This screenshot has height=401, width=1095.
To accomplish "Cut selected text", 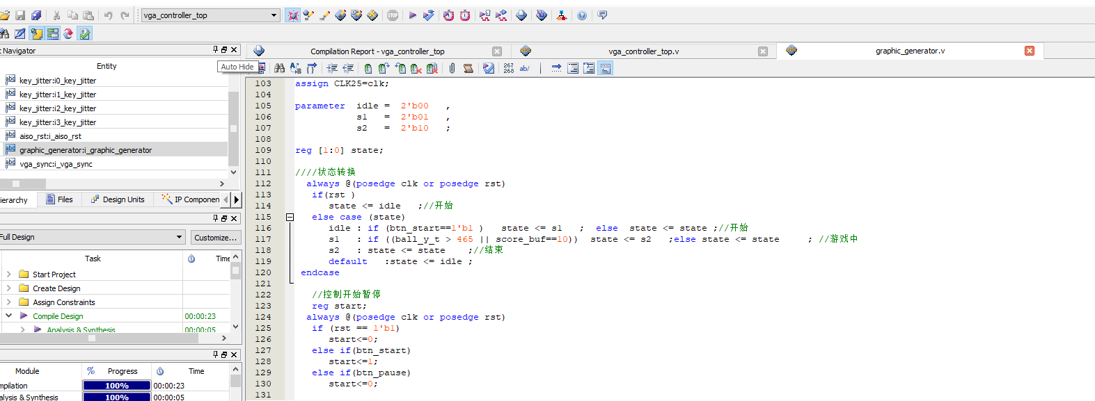I will [56, 15].
